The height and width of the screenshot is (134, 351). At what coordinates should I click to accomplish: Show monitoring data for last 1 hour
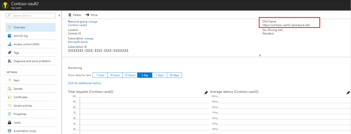100,75
